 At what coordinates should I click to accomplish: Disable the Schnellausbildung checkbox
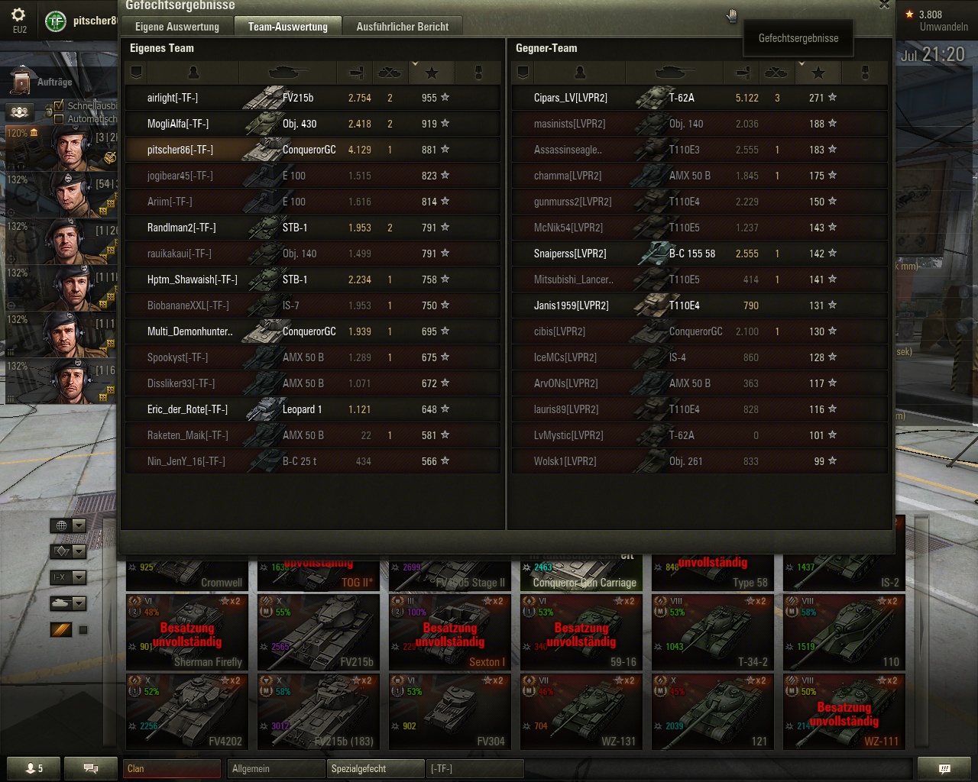59,105
